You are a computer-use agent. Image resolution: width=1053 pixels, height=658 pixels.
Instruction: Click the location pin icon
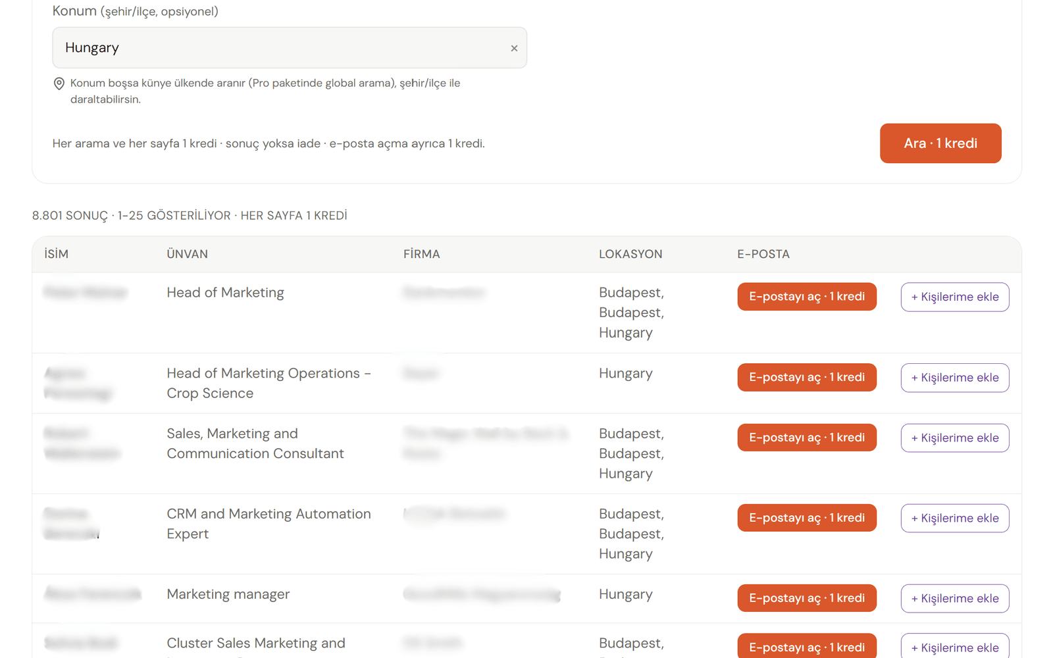(59, 84)
